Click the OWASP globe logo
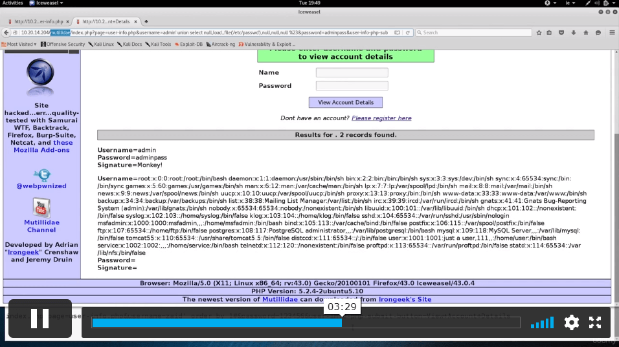 [40, 77]
